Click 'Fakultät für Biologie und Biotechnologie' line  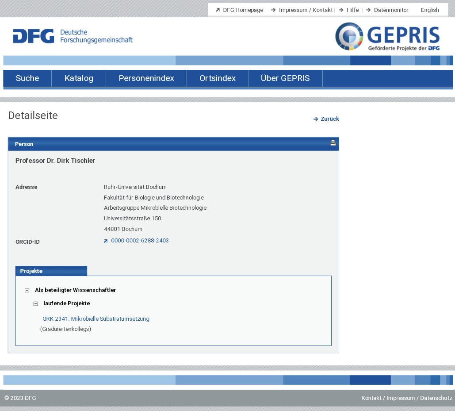[x=154, y=197]
